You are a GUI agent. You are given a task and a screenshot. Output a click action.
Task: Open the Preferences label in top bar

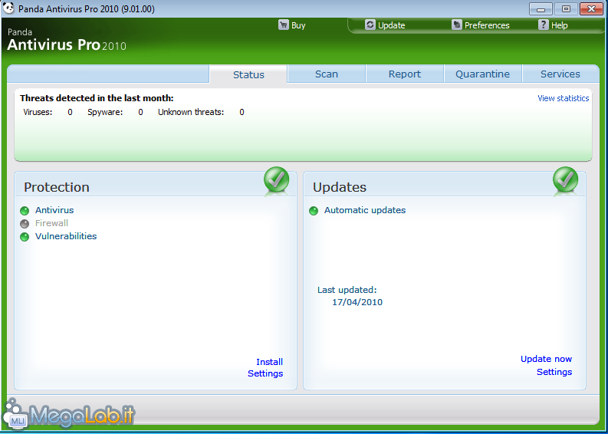coord(487,25)
